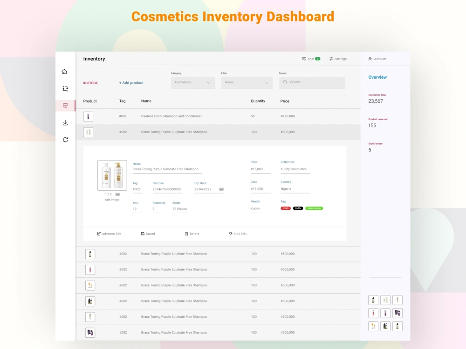The image size is (466, 349).
Task: Click the Bulk Edit funnel icon
Action: tap(230, 234)
